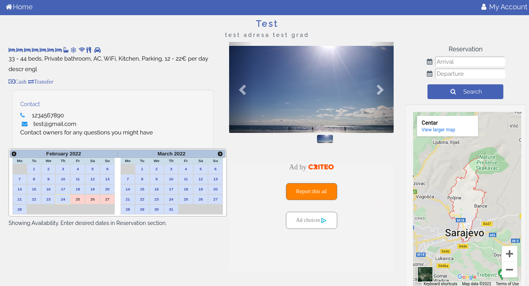Show next month in calendar
The width and height of the screenshot is (529, 286).
pyautogui.click(x=220, y=154)
